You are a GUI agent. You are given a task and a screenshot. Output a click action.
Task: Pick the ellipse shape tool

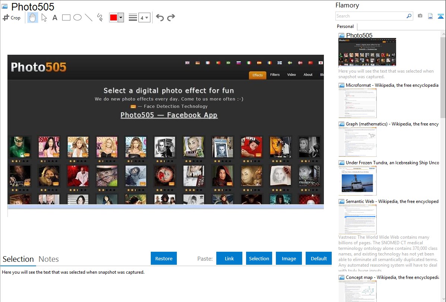(77, 18)
